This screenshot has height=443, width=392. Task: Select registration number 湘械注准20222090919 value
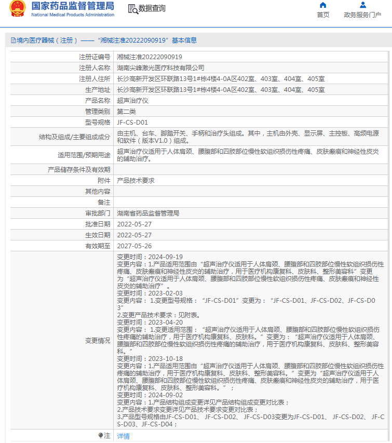(x=150, y=57)
